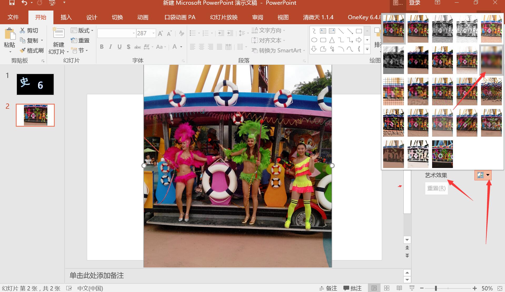Toggle Bold formatting
The width and height of the screenshot is (505, 292).
pos(102,47)
